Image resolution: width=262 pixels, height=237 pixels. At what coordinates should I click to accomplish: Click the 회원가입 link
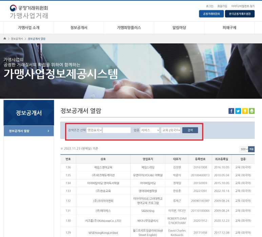click(x=222, y=6)
